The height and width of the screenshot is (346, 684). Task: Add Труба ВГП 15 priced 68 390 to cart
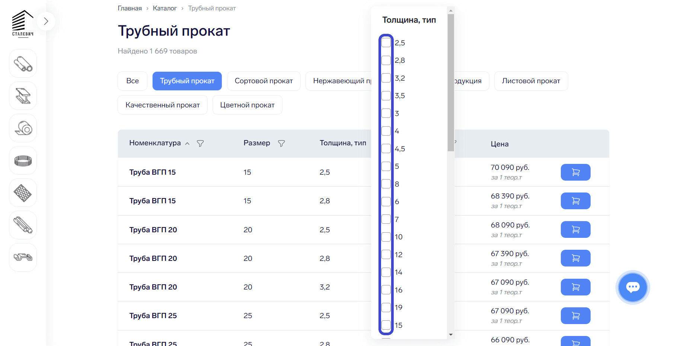coord(575,201)
